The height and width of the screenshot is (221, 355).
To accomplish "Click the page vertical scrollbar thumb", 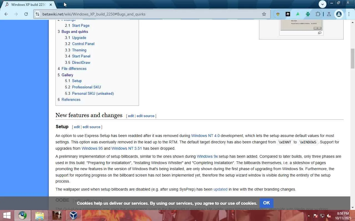I will click(353, 58).
